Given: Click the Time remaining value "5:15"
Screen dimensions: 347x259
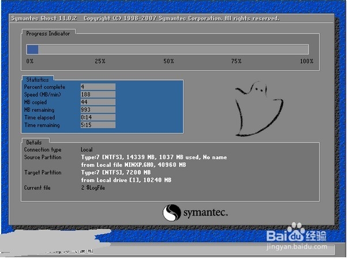Looking at the screenshot, I should [98, 125].
